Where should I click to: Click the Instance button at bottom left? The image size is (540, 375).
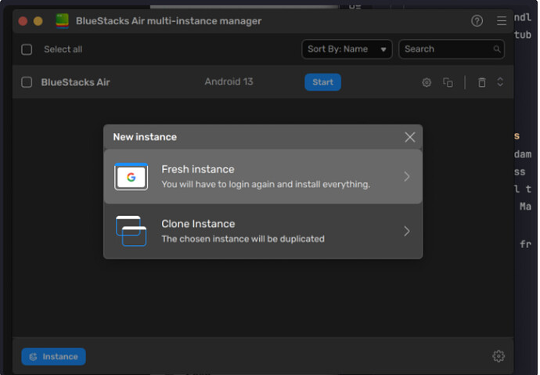54,356
